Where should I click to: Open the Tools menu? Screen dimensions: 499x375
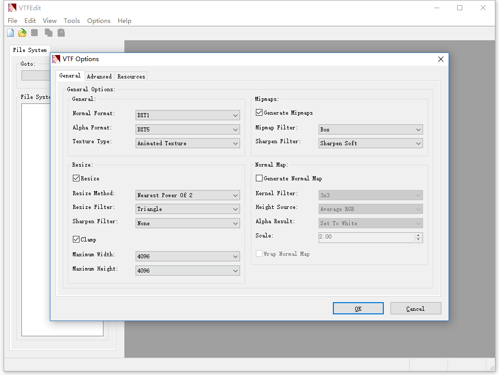click(x=71, y=21)
